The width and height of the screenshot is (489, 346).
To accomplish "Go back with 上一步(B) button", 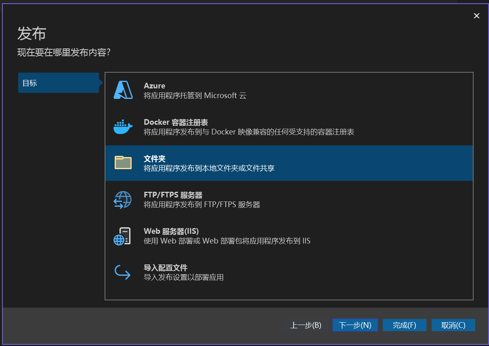I will tap(306, 325).
